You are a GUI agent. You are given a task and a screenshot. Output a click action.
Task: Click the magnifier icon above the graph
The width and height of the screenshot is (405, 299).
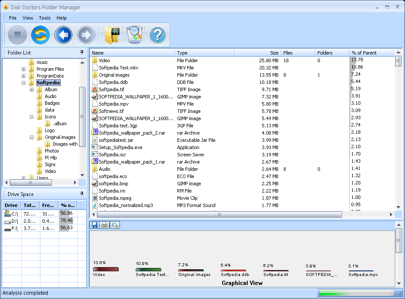[115, 225]
